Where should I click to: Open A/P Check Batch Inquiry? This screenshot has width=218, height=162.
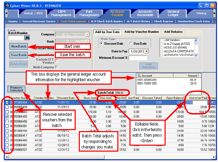pyautogui.click(x=107, y=22)
